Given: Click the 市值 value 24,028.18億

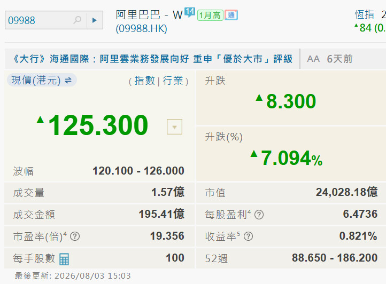Looking at the screenshot, I should click(347, 192).
